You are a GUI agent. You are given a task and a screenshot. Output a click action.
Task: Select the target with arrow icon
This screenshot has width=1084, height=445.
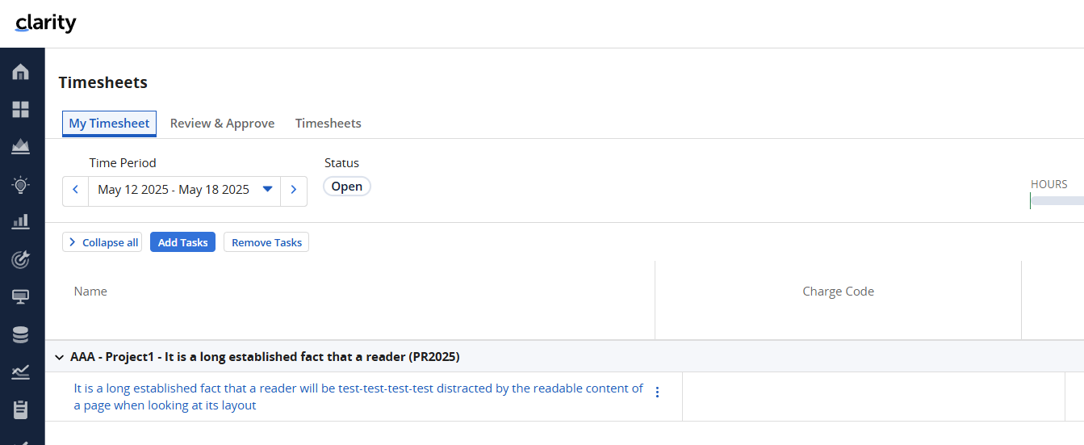pyautogui.click(x=20, y=259)
